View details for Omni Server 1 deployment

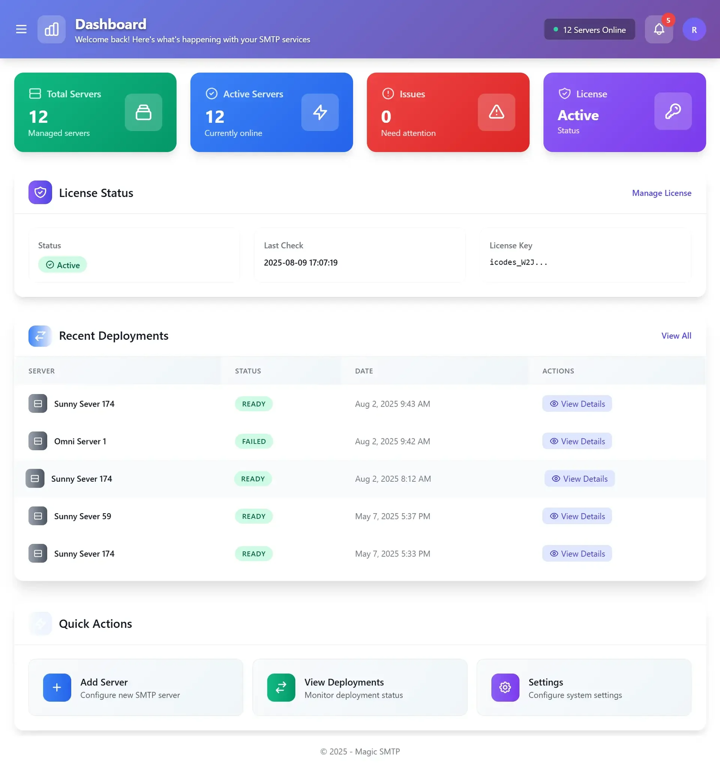coord(577,441)
